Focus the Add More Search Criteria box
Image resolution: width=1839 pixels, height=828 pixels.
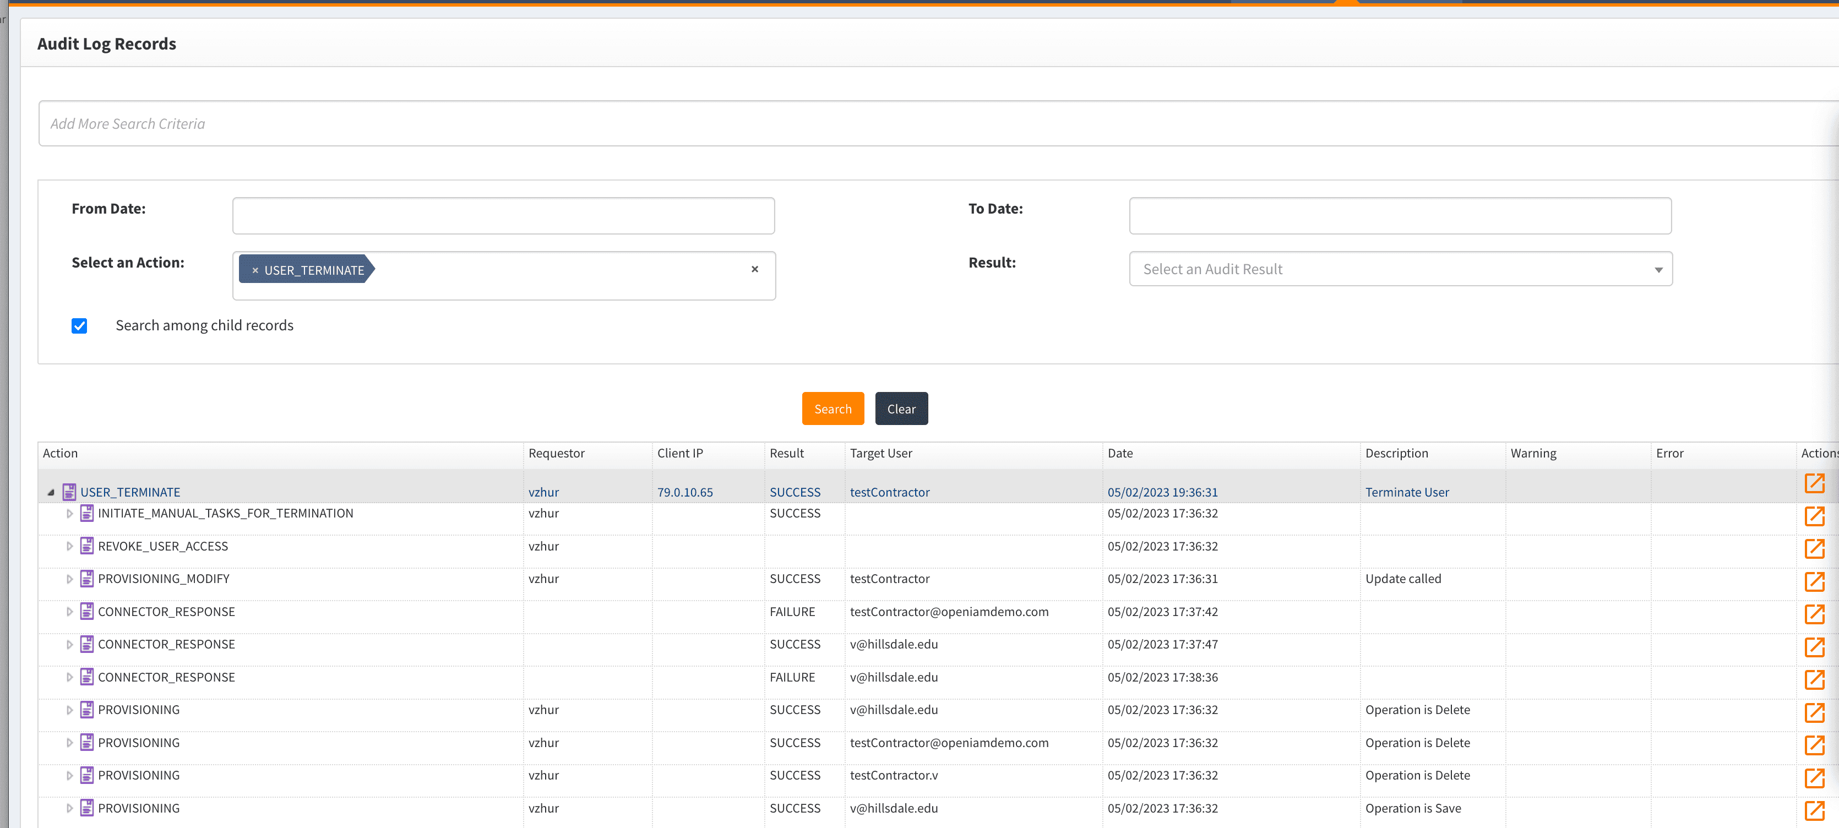(x=928, y=123)
